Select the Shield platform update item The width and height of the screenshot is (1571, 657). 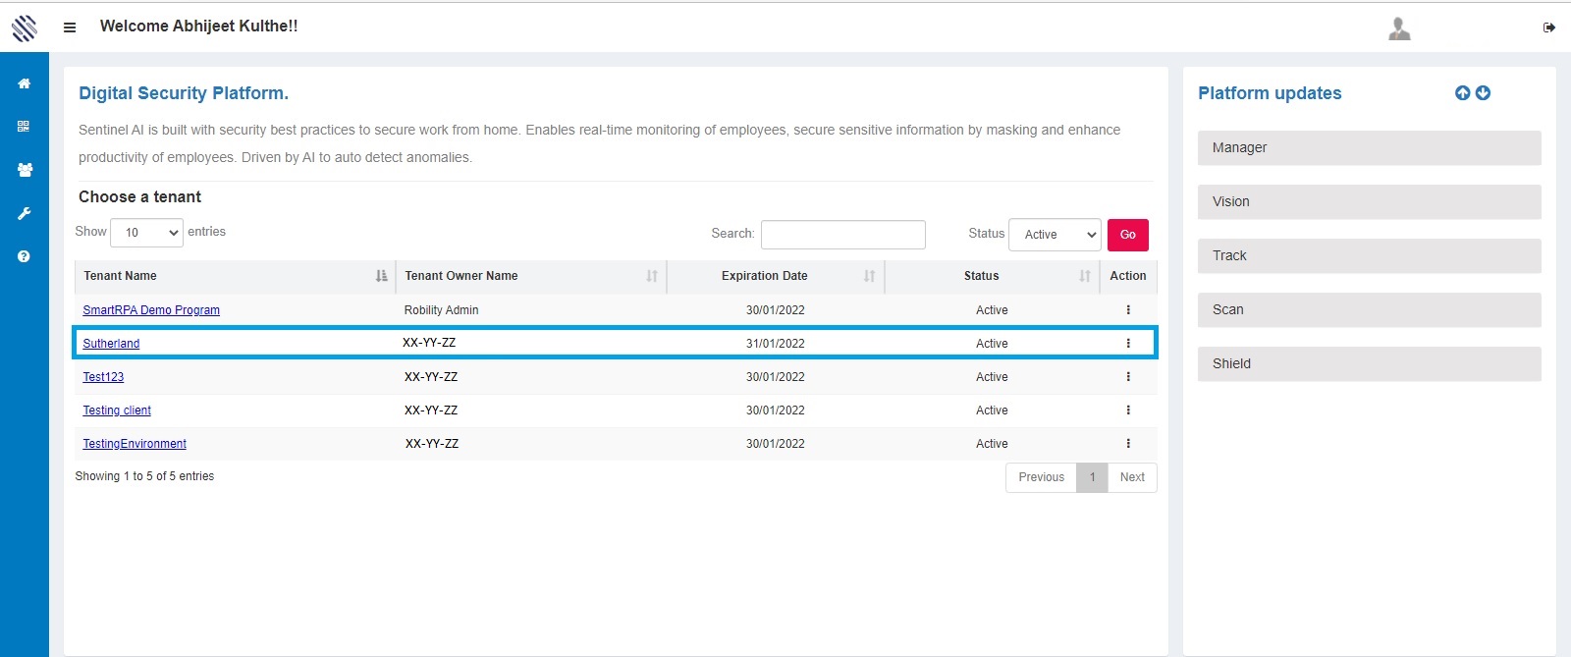[x=1369, y=364]
